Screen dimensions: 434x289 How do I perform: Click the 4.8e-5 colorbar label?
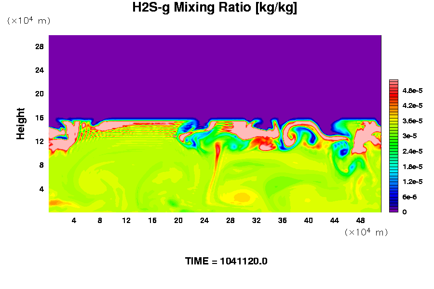(x=412, y=91)
